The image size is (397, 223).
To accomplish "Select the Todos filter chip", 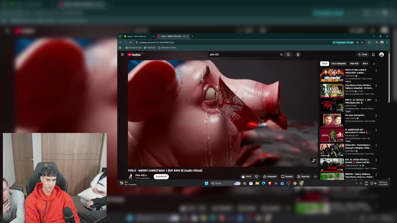I will click(324, 63).
